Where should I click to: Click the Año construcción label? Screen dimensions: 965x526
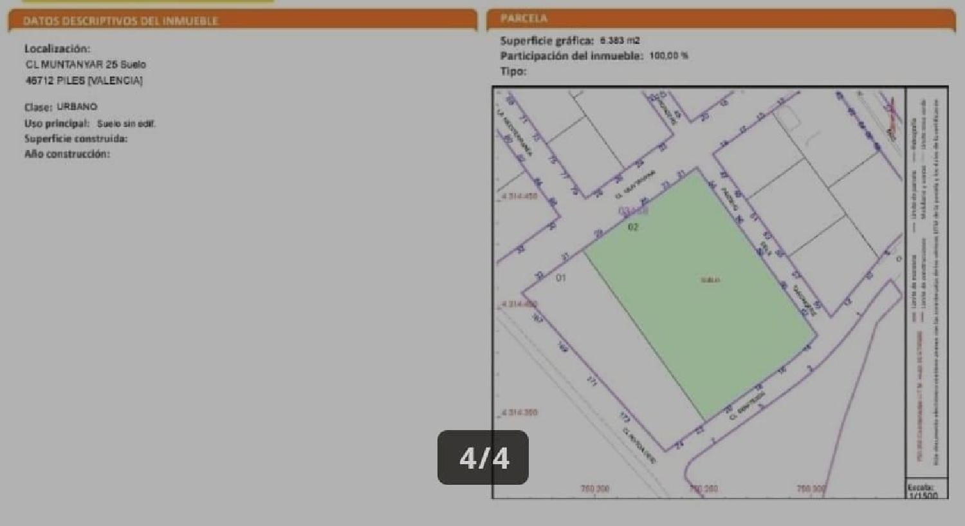pos(67,154)
